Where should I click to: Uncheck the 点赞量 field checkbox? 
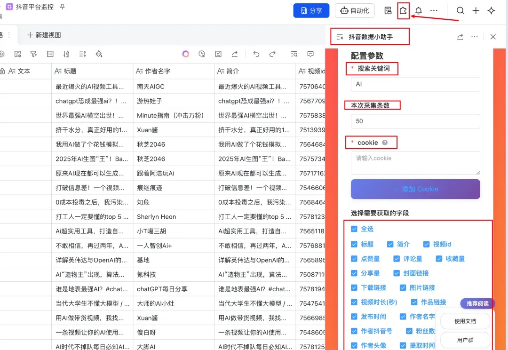pyautogui.click(x=354, y=259)
